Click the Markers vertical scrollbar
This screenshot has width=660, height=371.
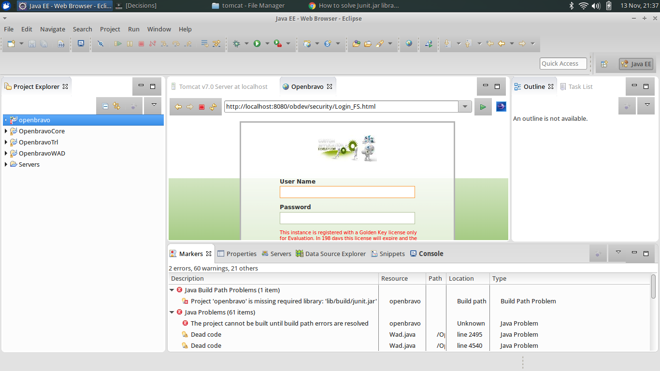653,286
